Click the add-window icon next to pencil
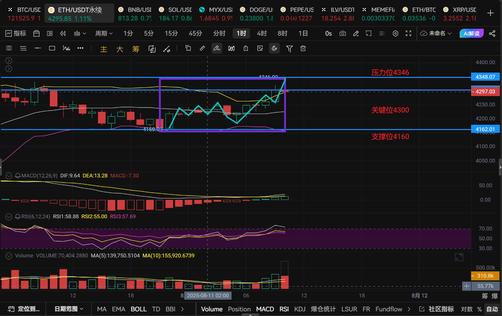502x316 pixels. [369, 33]
